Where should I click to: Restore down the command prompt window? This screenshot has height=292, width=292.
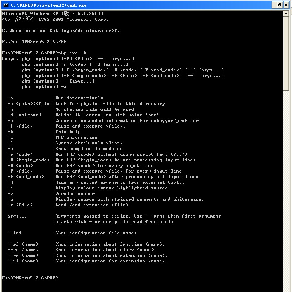[x=280, y=5]
